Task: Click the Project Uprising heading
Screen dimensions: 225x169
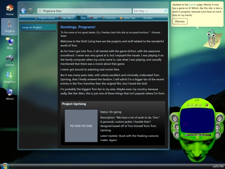Action: (74, 104)
